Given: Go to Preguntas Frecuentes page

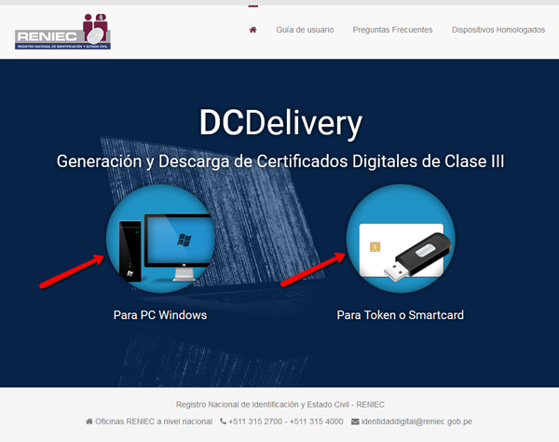Looking at the screenshot, I should [x=392, y=30].
